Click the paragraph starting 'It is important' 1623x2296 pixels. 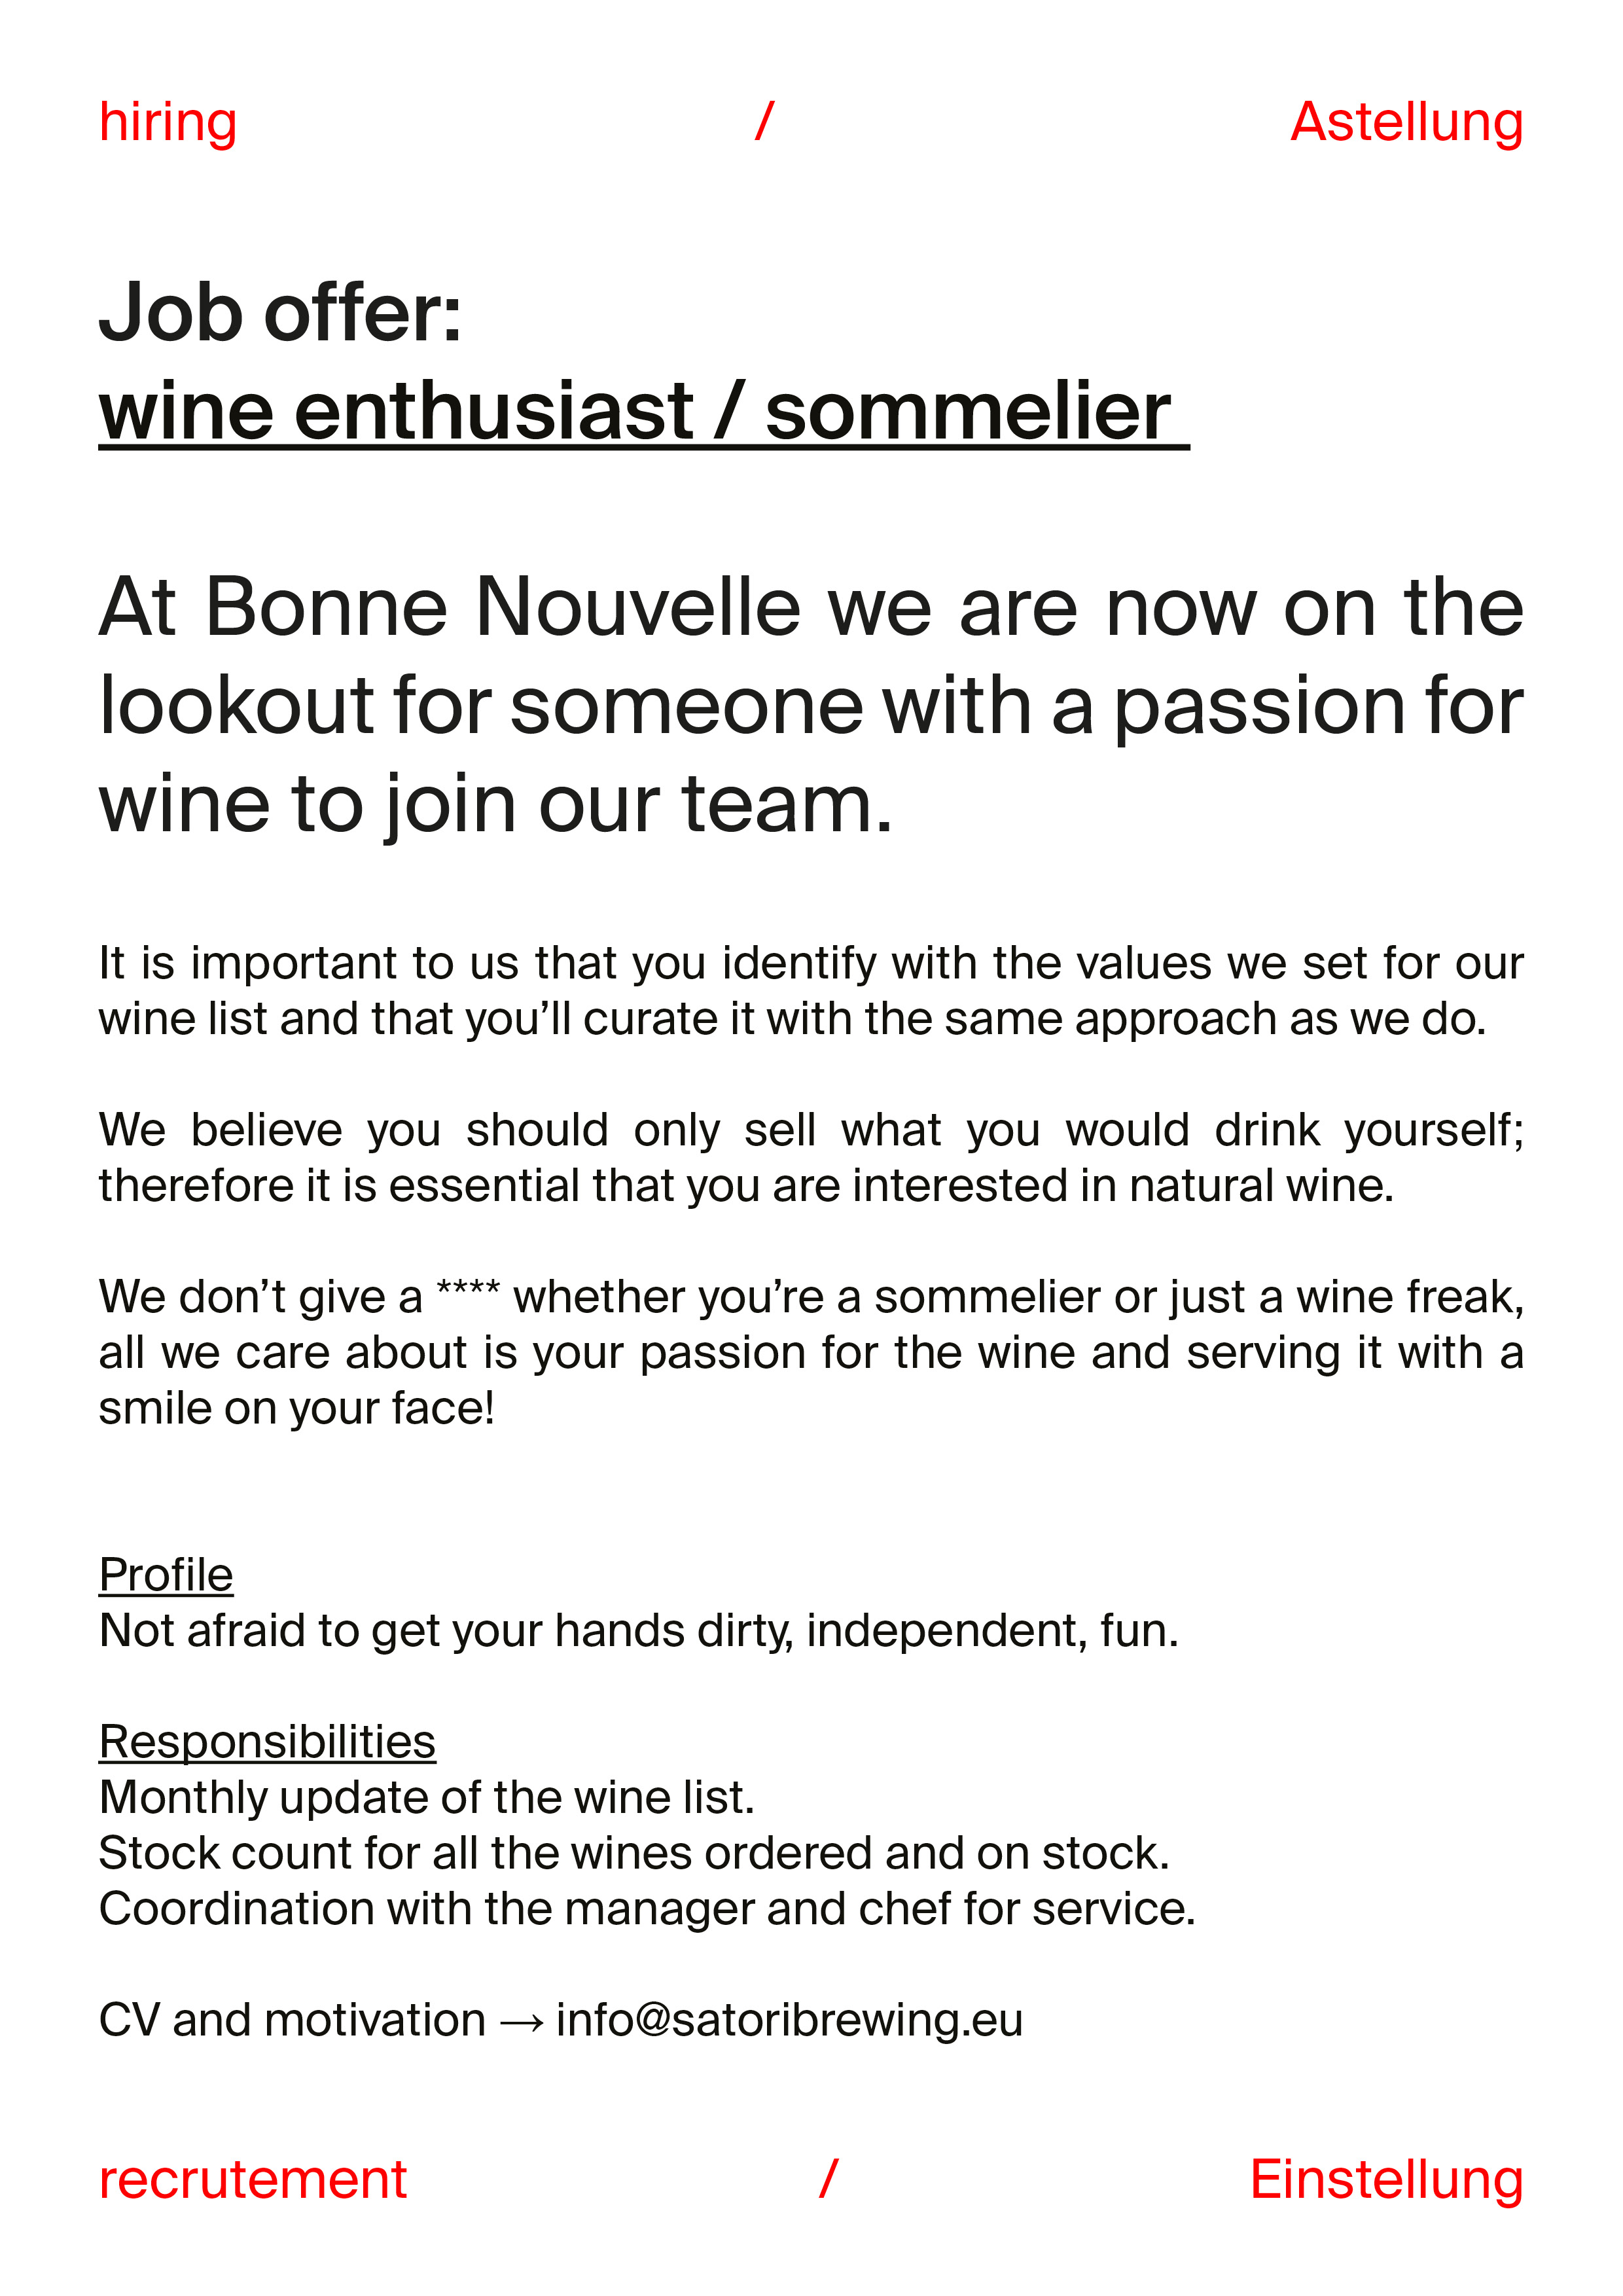click(811, 990)
